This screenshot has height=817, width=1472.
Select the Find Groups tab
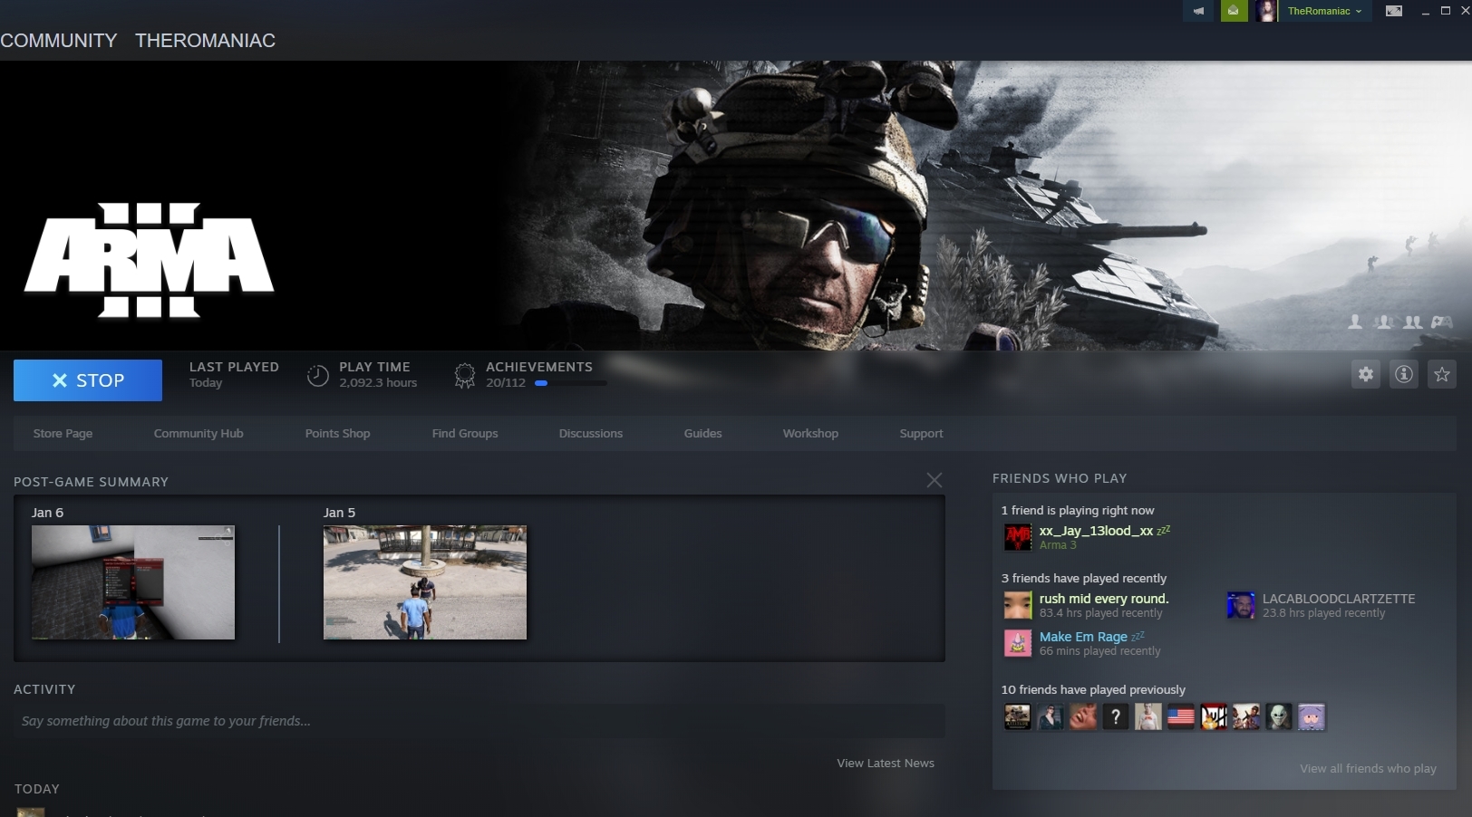[465, 433]
